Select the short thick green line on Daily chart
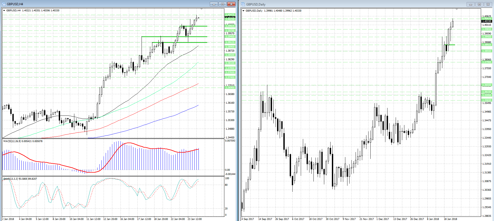The width and height of the screenshot is (494, 221). [449, 45]
